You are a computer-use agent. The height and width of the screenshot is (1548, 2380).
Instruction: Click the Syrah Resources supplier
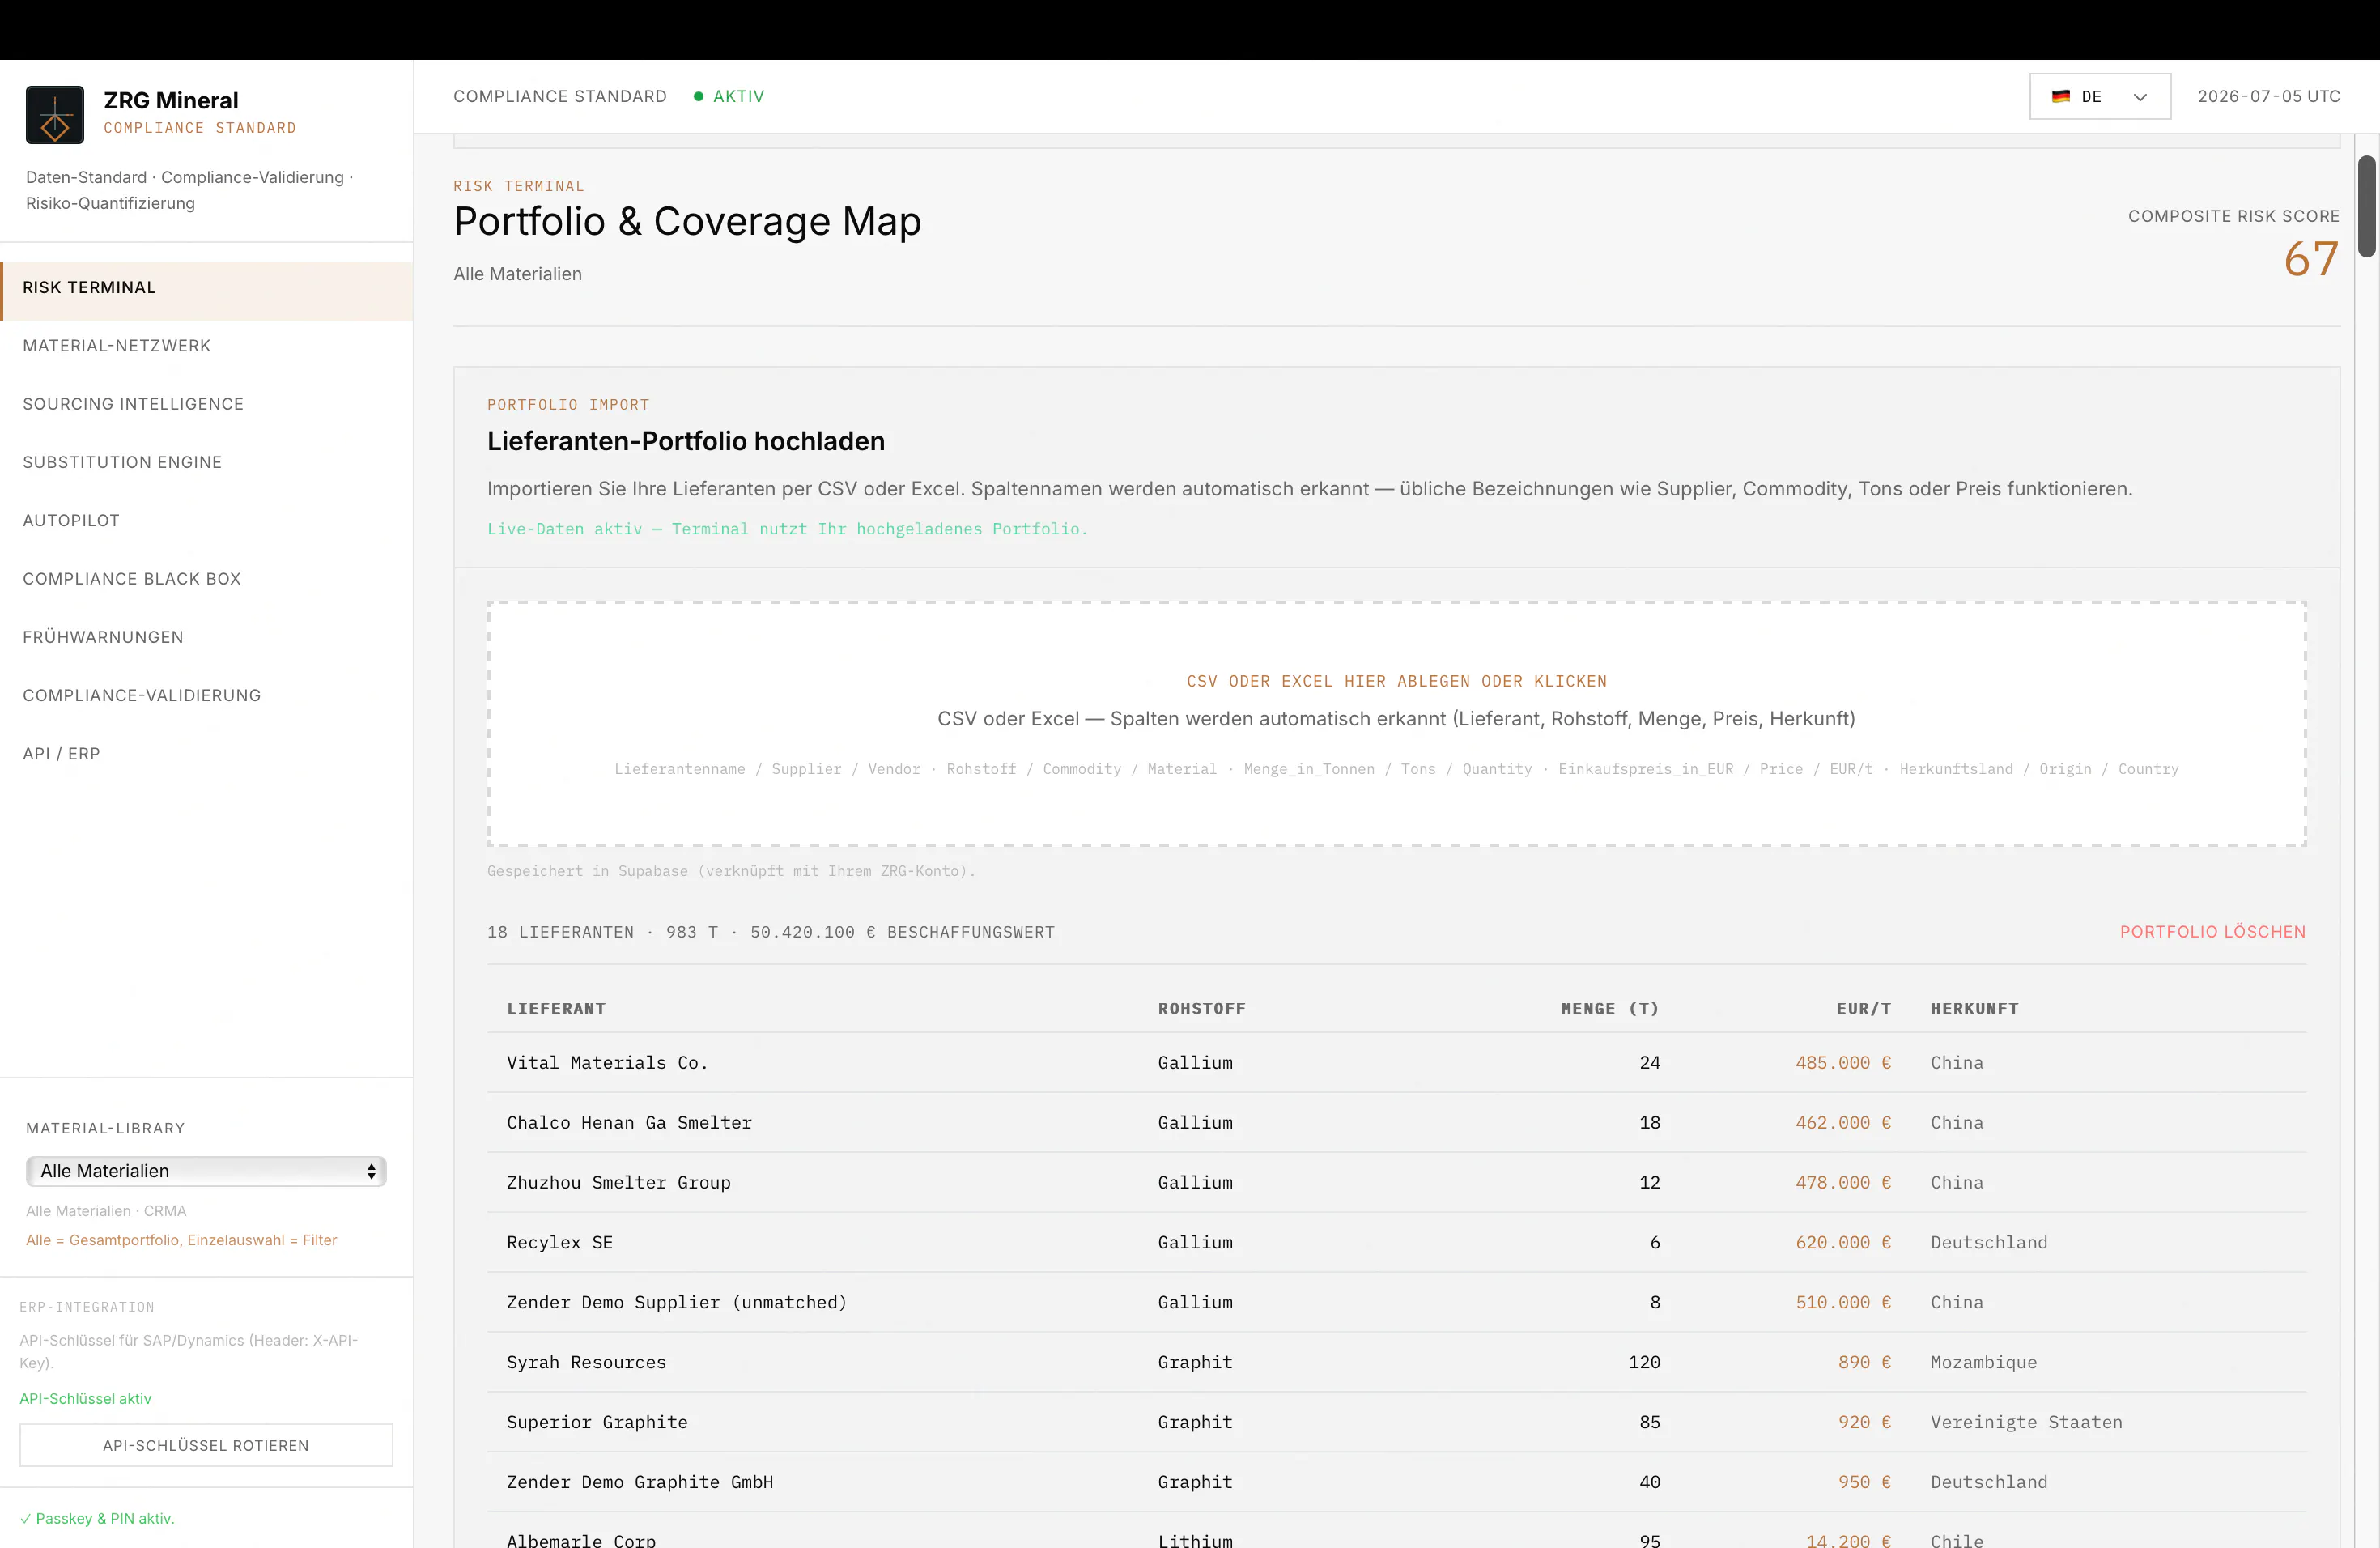click(586, 1363)
